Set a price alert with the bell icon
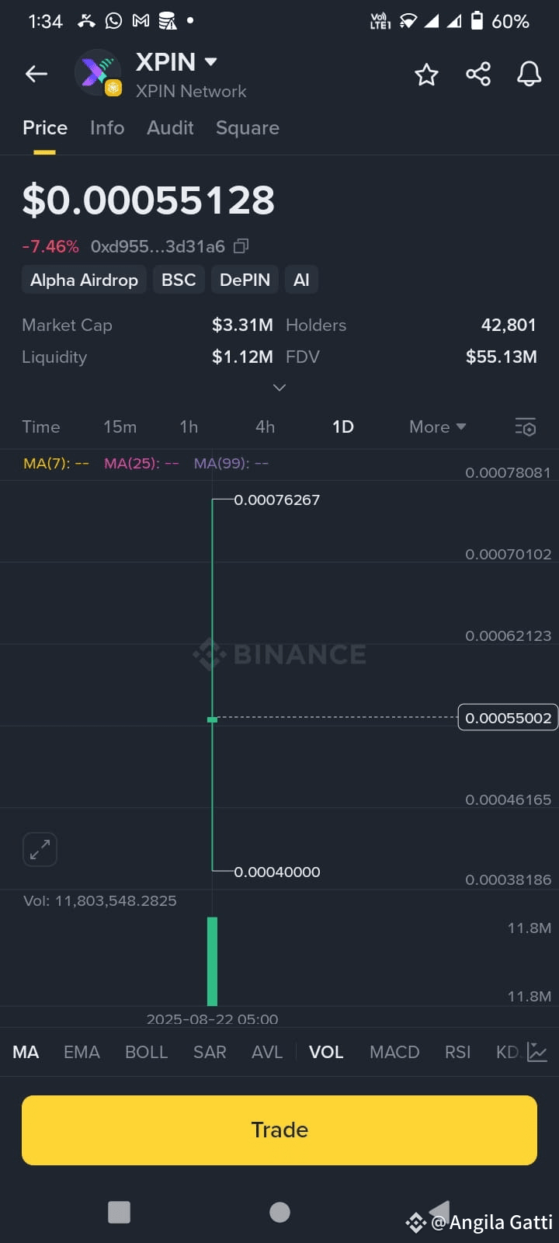The width and height of the screenshot is (559, 1243). coord(529,74)
